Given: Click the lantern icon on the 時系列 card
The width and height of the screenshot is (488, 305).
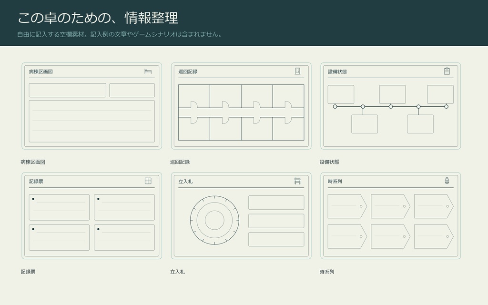Looking at the screenshot, I should 447,181.
